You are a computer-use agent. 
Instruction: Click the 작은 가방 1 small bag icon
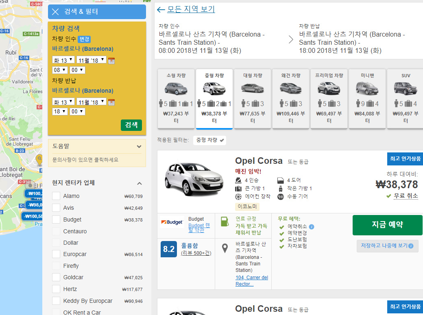click(281, 189)
